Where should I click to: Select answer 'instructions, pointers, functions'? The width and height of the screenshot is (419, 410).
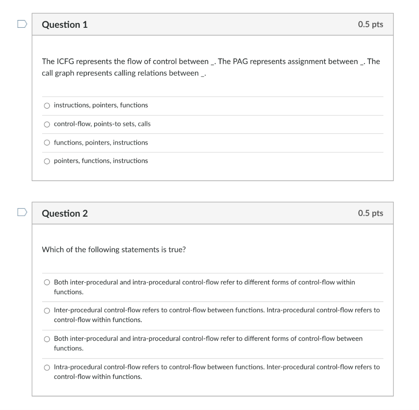coord(47,105)
